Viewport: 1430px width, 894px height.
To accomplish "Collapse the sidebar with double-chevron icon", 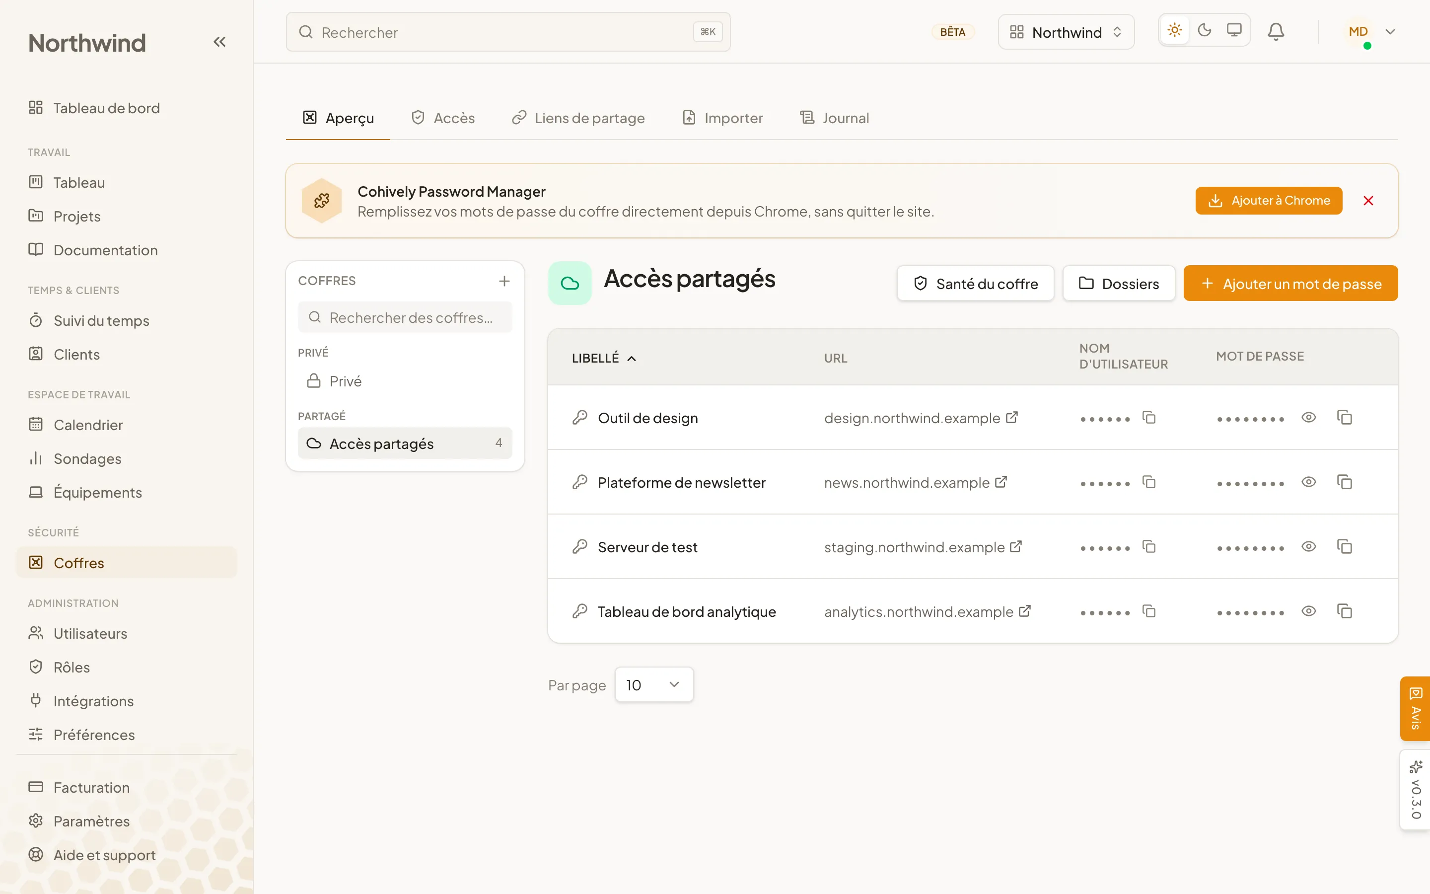I will point(219,42).
